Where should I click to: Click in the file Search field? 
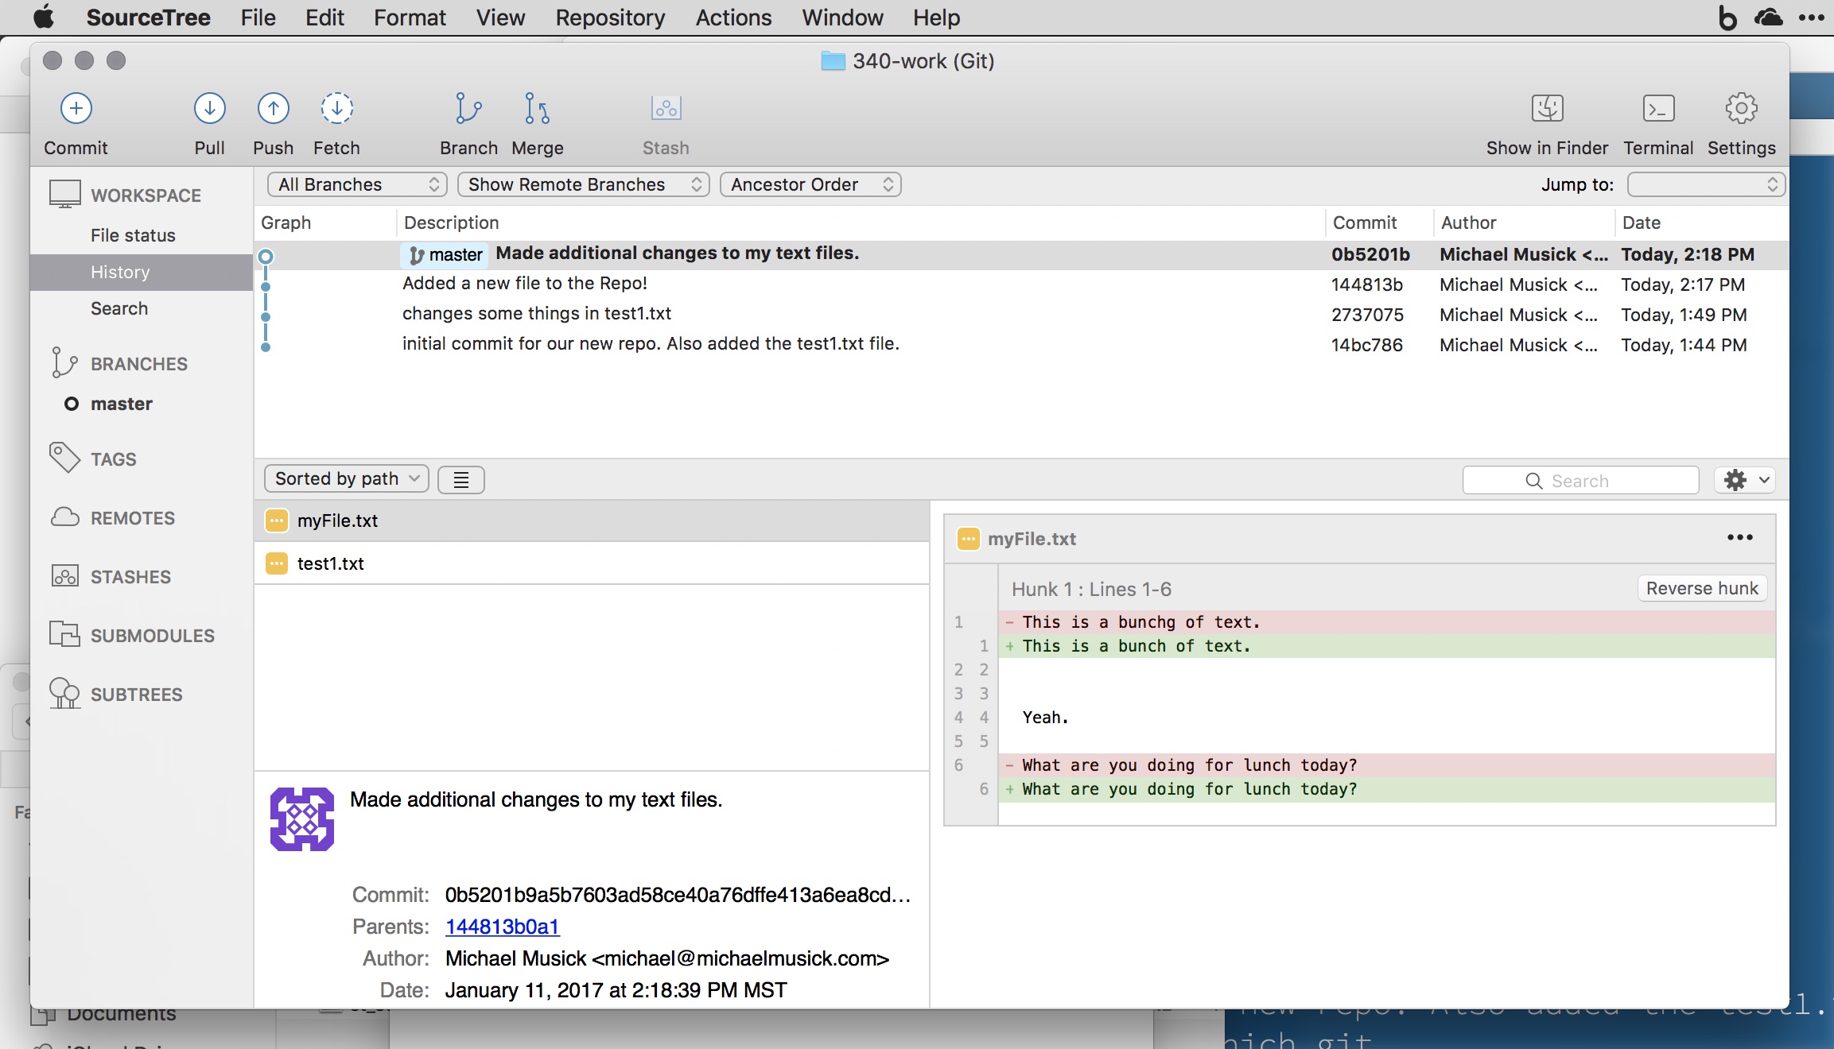point(1580,480)
